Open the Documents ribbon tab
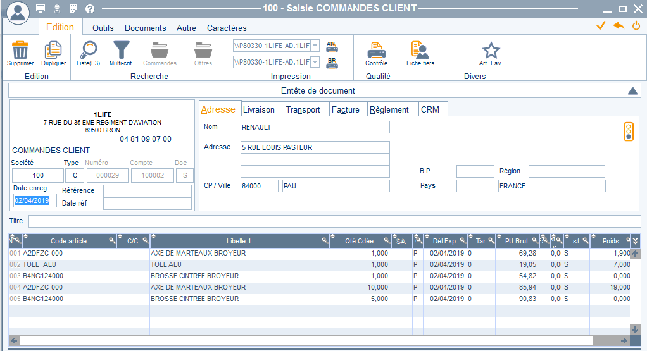 click(145, 28)
